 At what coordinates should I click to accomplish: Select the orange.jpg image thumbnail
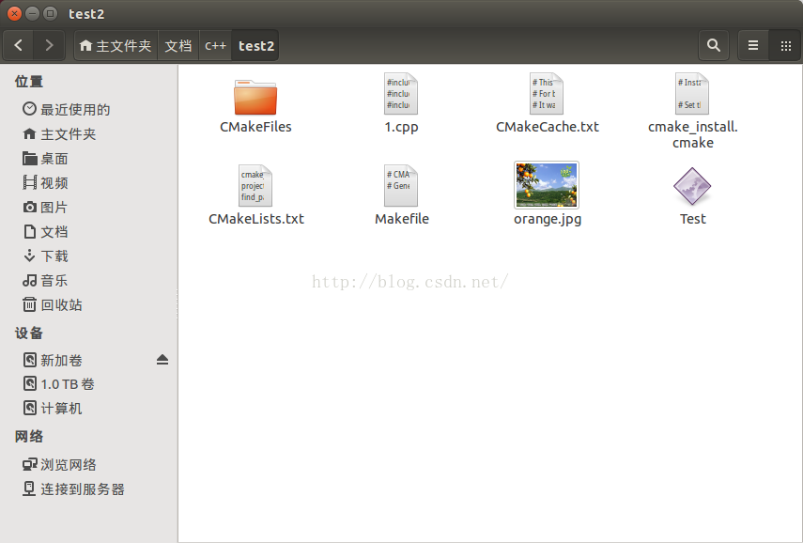pyautogui.click(x=547, y=185)
